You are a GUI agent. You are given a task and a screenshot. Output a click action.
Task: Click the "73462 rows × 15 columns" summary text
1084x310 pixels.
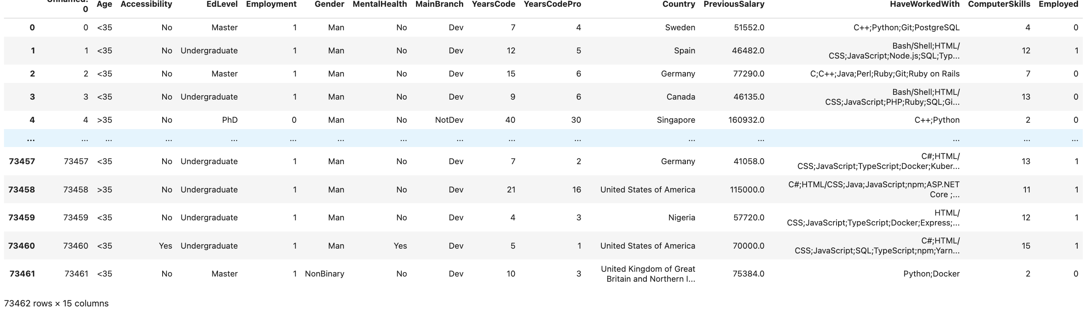[x=56, y=303]
